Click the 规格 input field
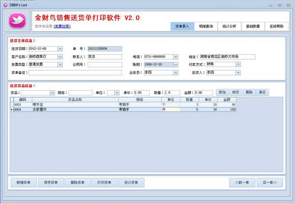Screen dimensions: 295x203 point(80,93)
